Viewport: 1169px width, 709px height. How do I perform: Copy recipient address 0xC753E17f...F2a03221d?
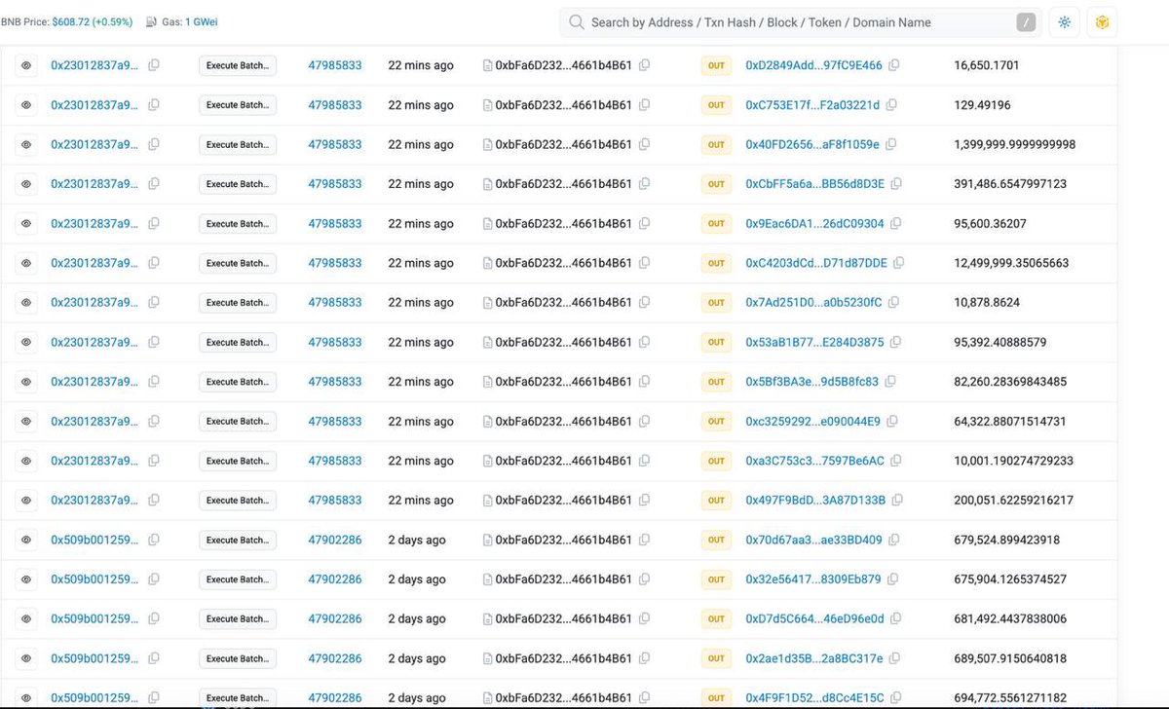click(x=890, y=105)
